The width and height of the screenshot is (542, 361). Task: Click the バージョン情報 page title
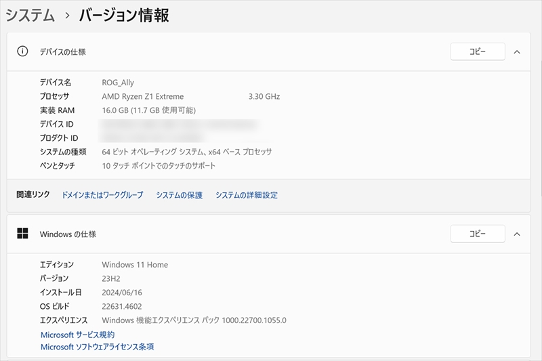(x=124, y=16)
